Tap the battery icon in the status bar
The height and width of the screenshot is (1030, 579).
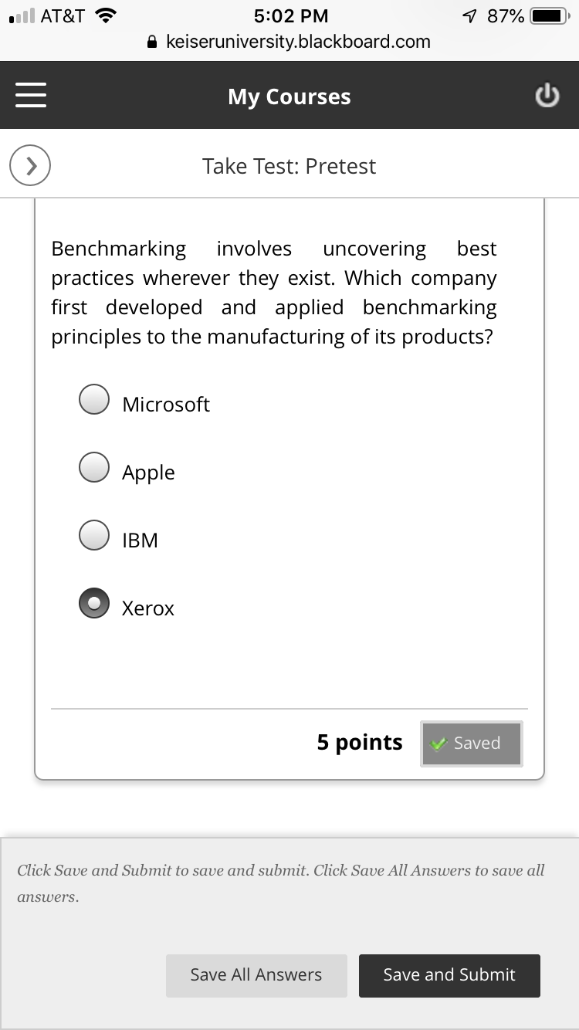549,16
